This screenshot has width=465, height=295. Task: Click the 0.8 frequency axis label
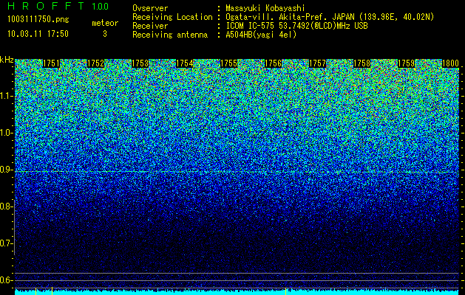click(5, 206)
